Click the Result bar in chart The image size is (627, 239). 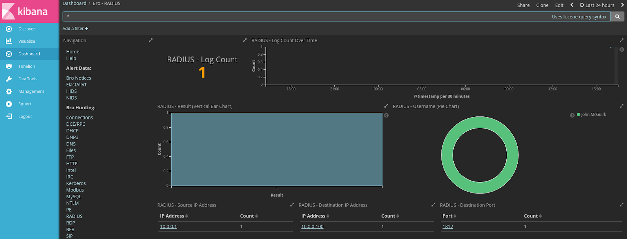[277, 149]
